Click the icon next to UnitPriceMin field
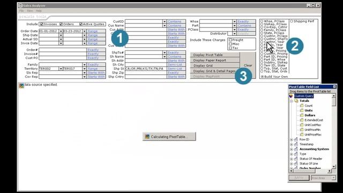Viewport: 343px width, 193px height. [x=302, y=130]
